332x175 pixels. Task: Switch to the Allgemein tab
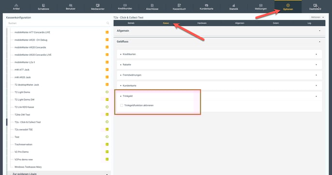click(x=240, y=23)
